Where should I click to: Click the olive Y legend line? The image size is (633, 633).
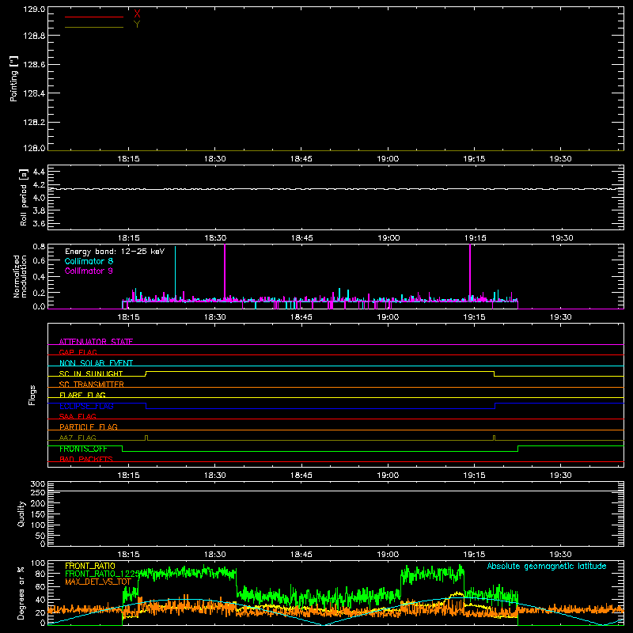94,27
